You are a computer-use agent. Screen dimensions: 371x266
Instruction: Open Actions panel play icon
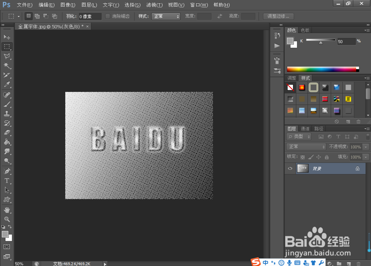277,46
